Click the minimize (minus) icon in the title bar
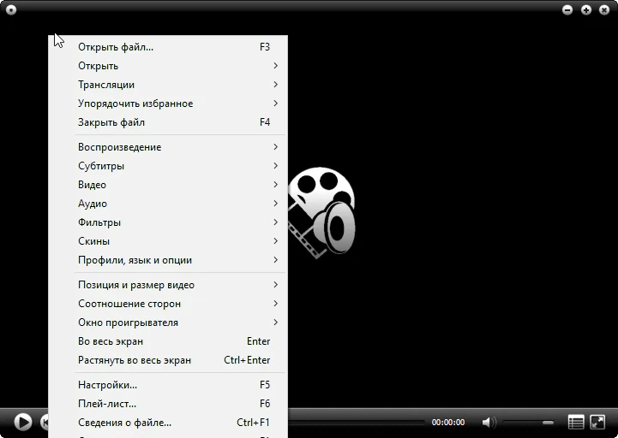The height and width of the screenshot is (438, 618). point(567,10)
